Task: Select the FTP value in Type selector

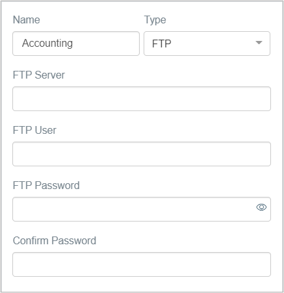Action: coord(162,44)
